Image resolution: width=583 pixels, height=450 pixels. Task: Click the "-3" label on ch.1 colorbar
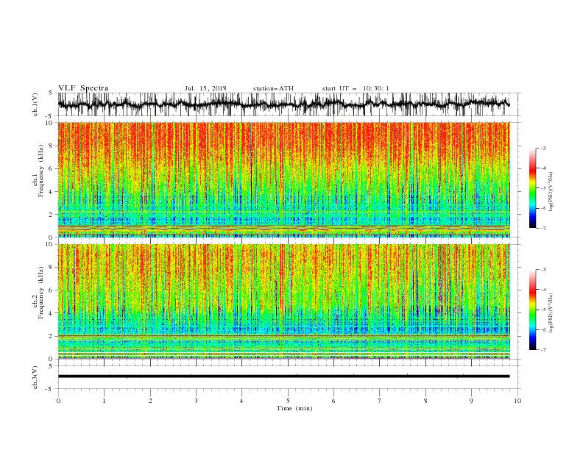pos(543,148)
